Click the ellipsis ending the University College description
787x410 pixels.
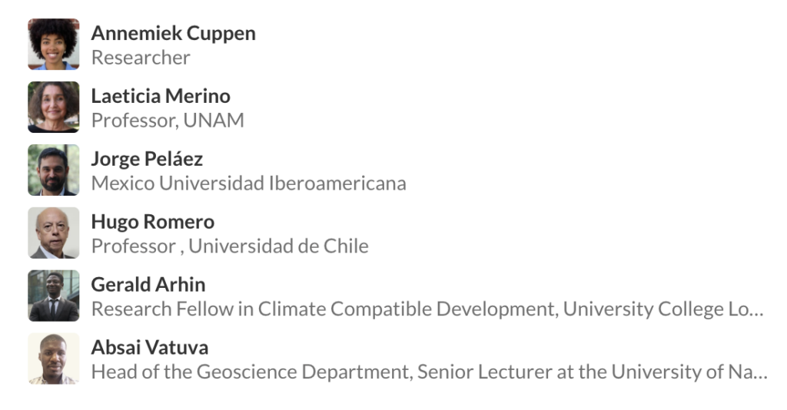tap(756, 311)
